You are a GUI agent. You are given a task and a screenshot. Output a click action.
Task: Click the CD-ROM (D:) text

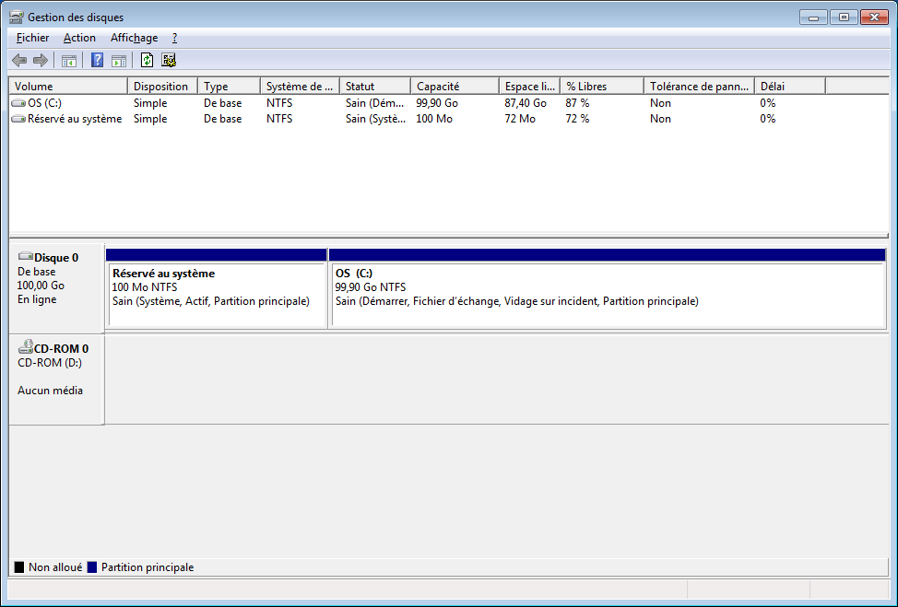(x=50, y=363)
